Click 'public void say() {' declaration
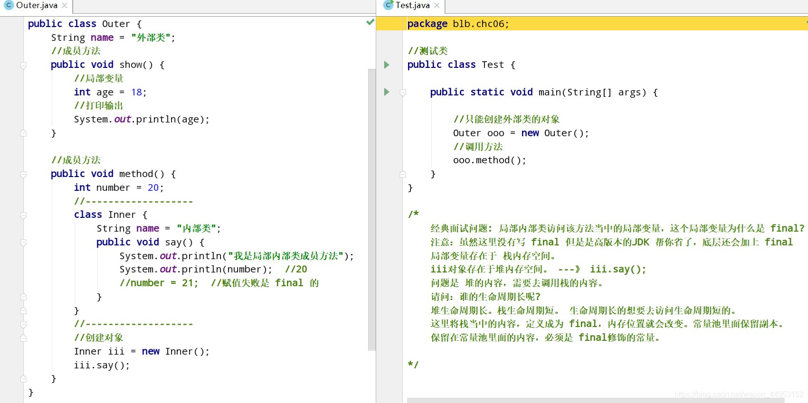808x403 pixels. click(x=150, y=242)
